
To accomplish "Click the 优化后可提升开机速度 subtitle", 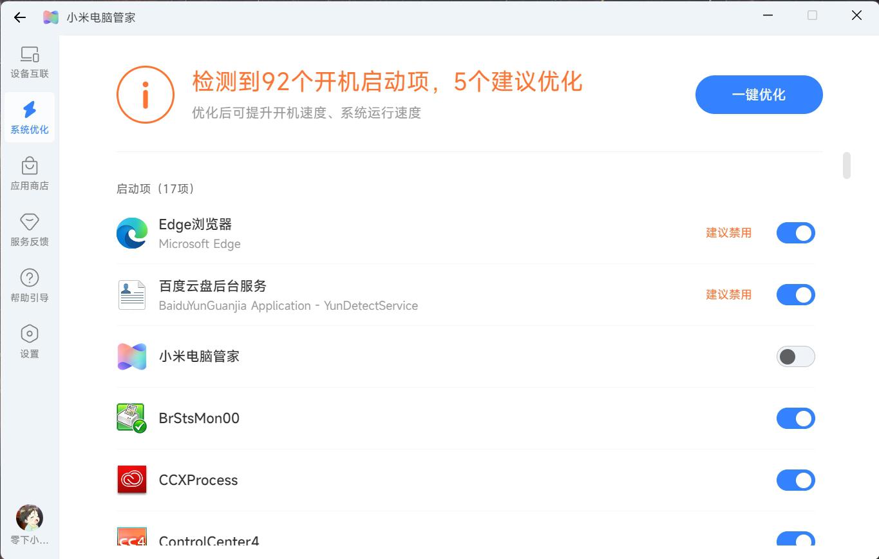I will point(307,113).
